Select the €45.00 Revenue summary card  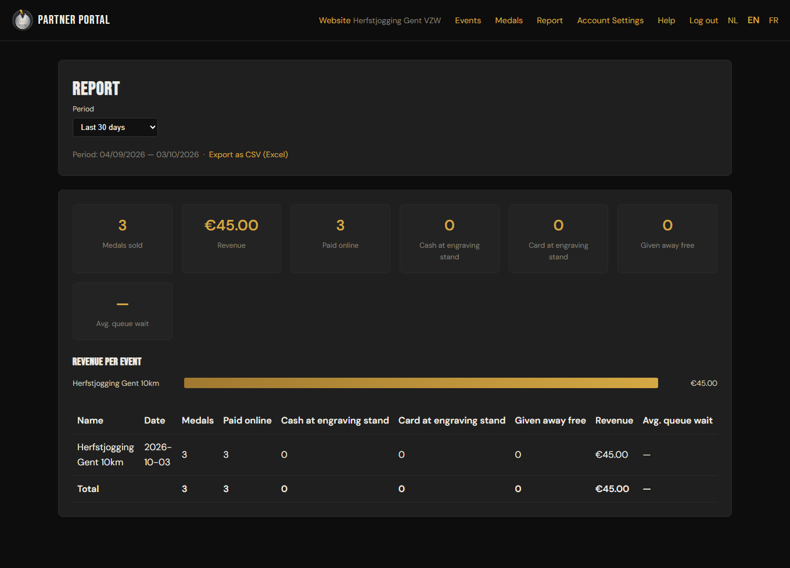(x=231, y=238)
